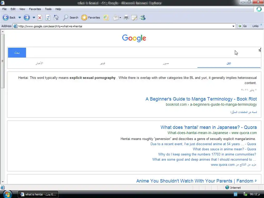
Task: Stop page loading with the red X
Action: [x=40, y=18]
